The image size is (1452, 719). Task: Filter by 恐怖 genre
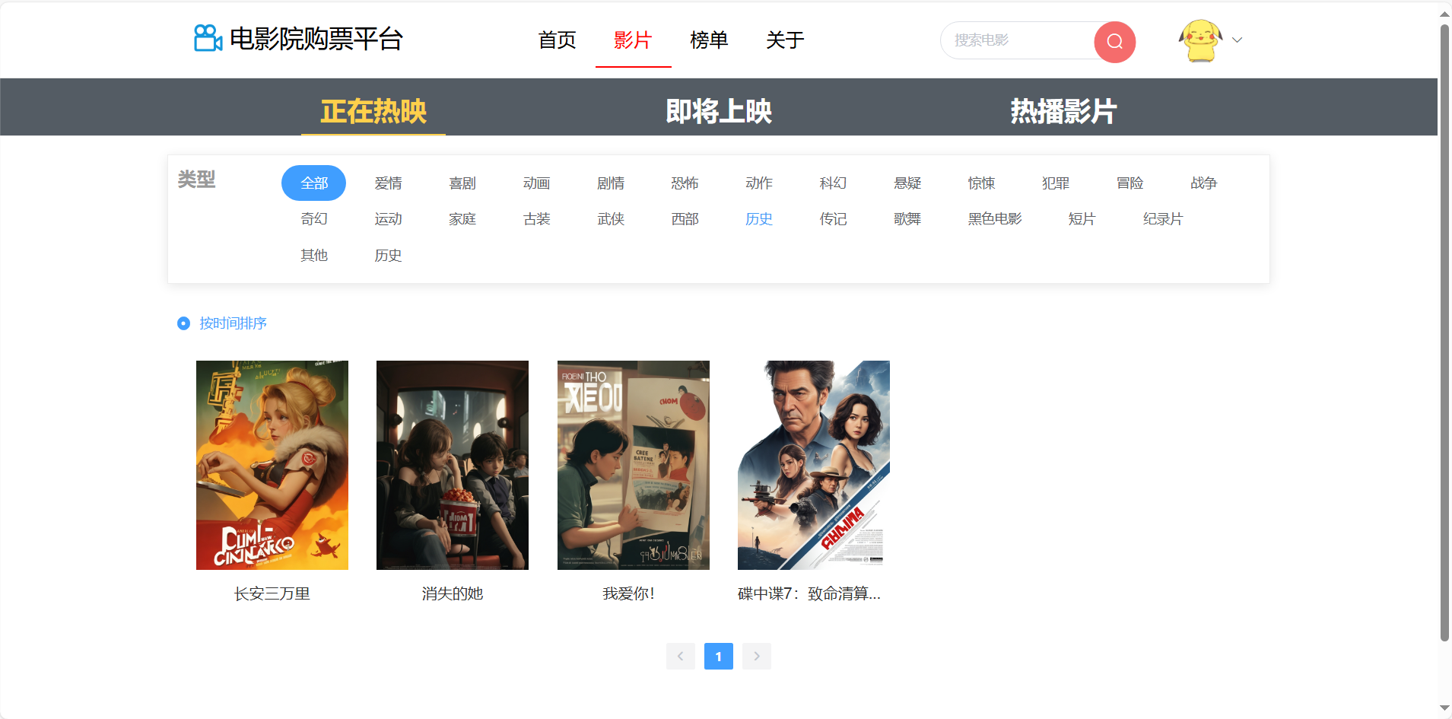[x=685, y=183]
